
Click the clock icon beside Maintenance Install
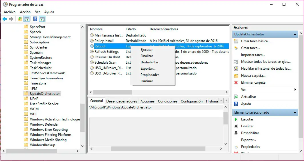pyautogui.click(x=92, y=35)
